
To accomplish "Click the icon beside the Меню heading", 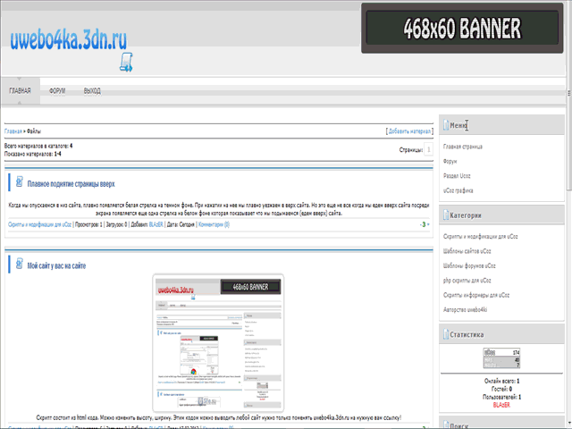I will 445,125.
